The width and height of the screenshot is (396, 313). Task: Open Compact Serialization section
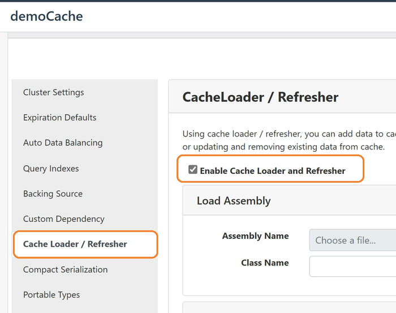point(66,269)
